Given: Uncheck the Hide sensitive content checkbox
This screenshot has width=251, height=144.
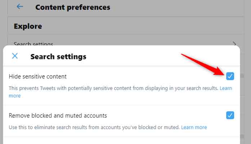Looking at the screenshot, I should click(x=230, y=76).
